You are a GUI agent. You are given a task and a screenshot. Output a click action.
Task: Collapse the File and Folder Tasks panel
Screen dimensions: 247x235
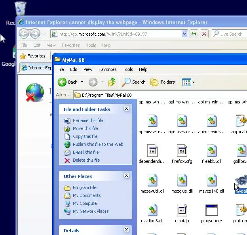tap(127, 108)
